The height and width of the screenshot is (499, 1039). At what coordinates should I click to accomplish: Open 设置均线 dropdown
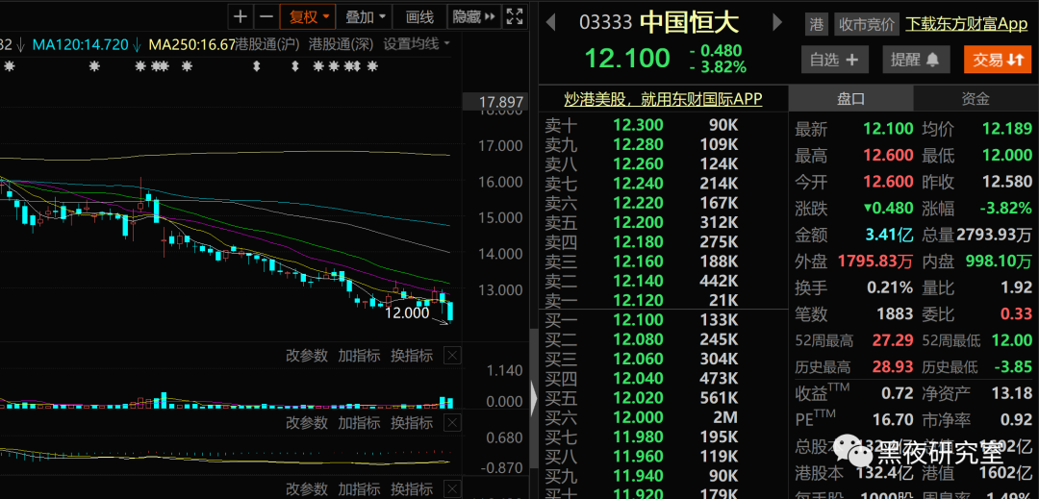[417, 44]
